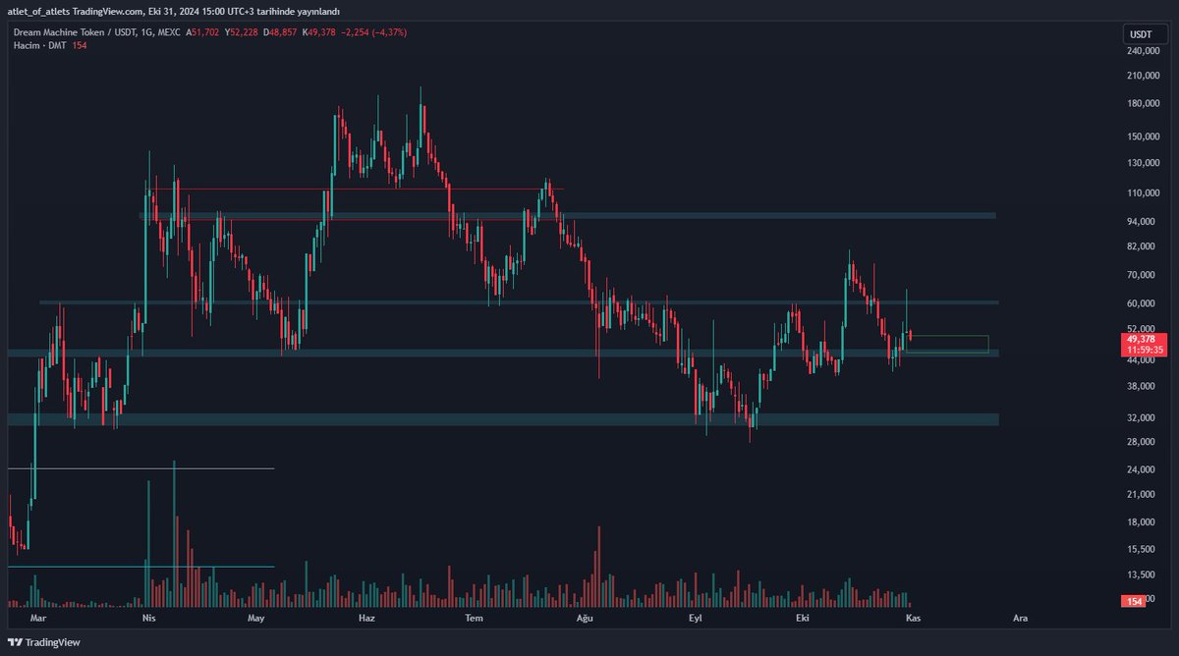The height and width of the screenshot is (656, 1179).
Task: Click the 28,000 price axis label
Action: point(1142,442)
